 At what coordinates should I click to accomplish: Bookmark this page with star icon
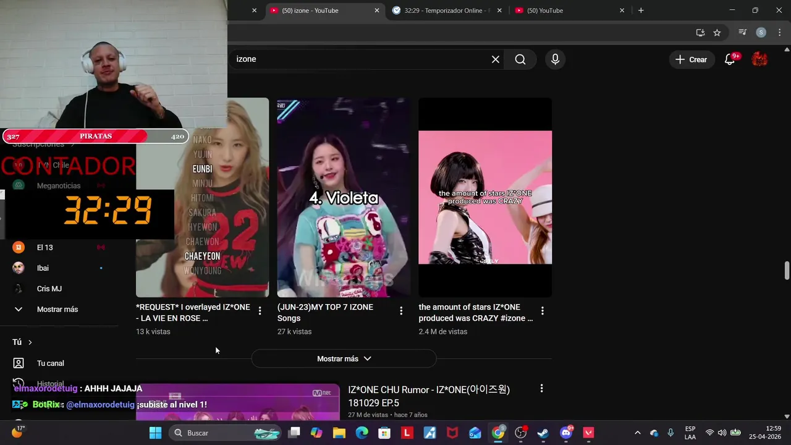[717, 33]
